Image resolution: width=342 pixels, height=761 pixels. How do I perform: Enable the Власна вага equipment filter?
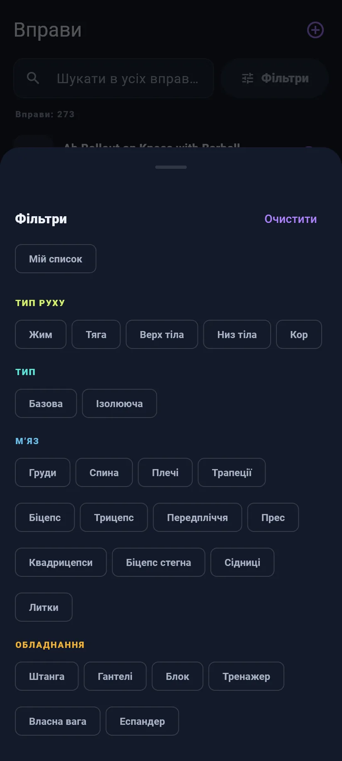click(58, 721)
